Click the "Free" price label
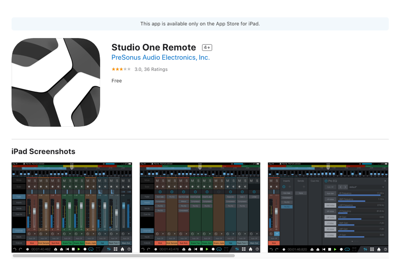 pyautogui.click(x=117, y=81)
